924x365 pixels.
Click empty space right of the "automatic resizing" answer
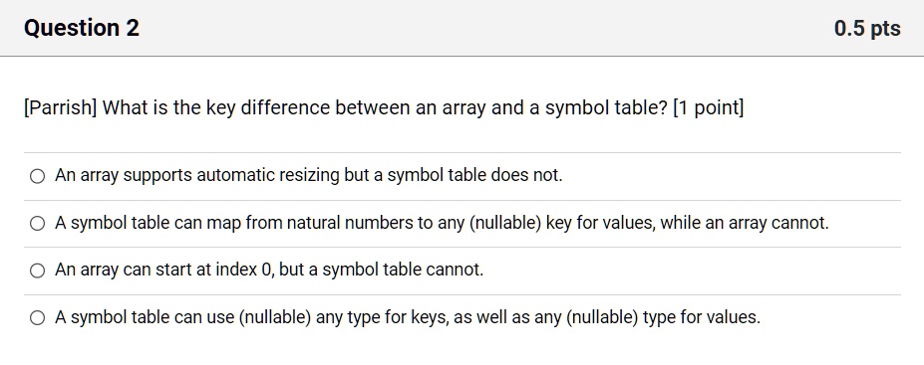pos(731,176)
